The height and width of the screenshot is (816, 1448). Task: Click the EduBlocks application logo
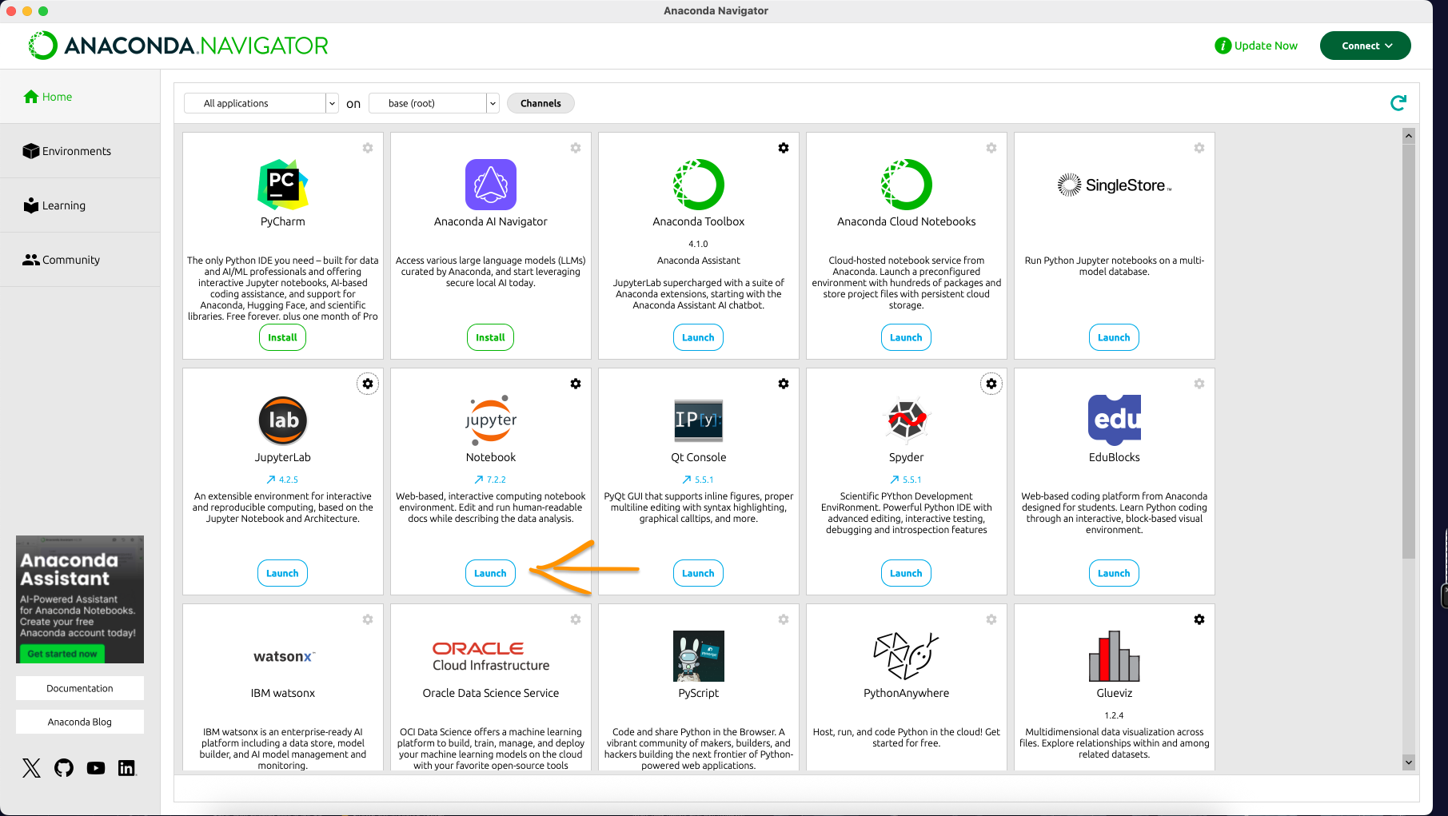[x=1115, y=420]
